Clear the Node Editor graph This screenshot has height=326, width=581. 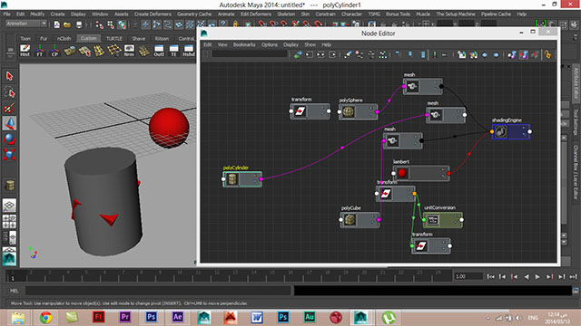[x=348, y=54]
